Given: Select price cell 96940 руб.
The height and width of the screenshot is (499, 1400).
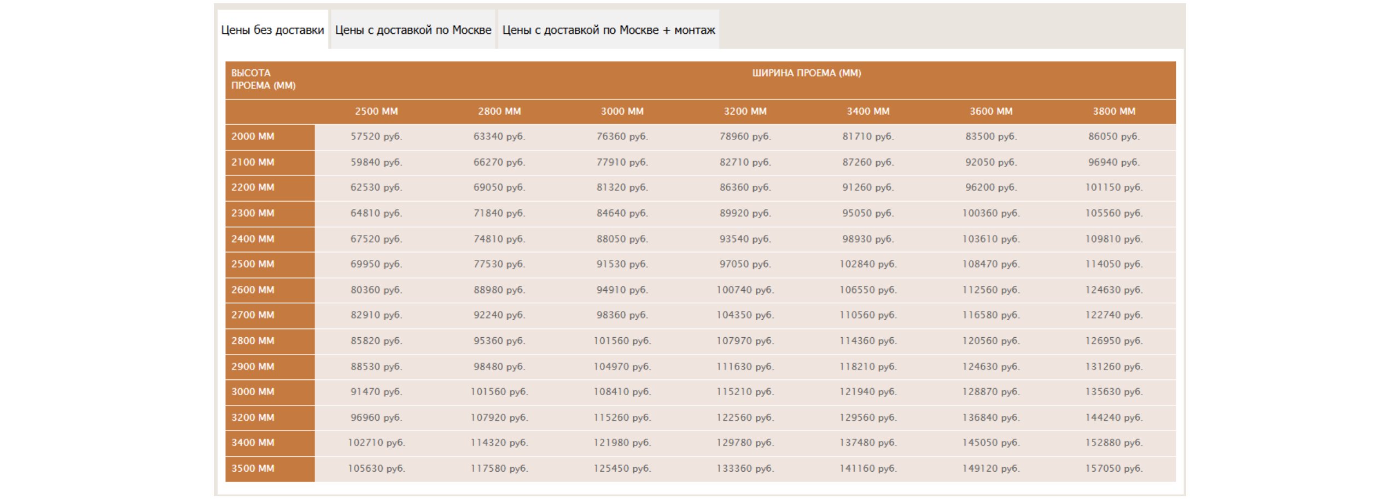Looking at the screenshot, I should (x=1114, y=162).
